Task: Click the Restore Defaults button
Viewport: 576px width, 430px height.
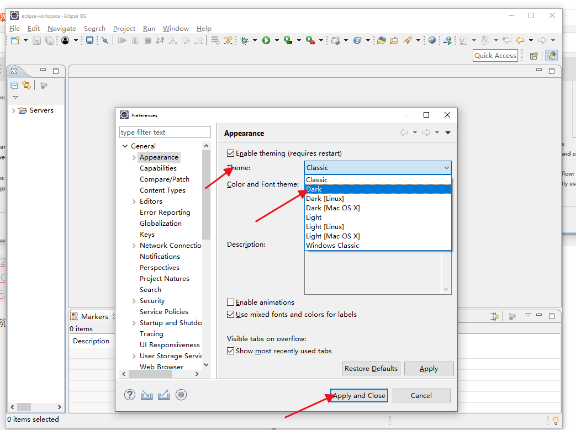Action: click(371, 368)
